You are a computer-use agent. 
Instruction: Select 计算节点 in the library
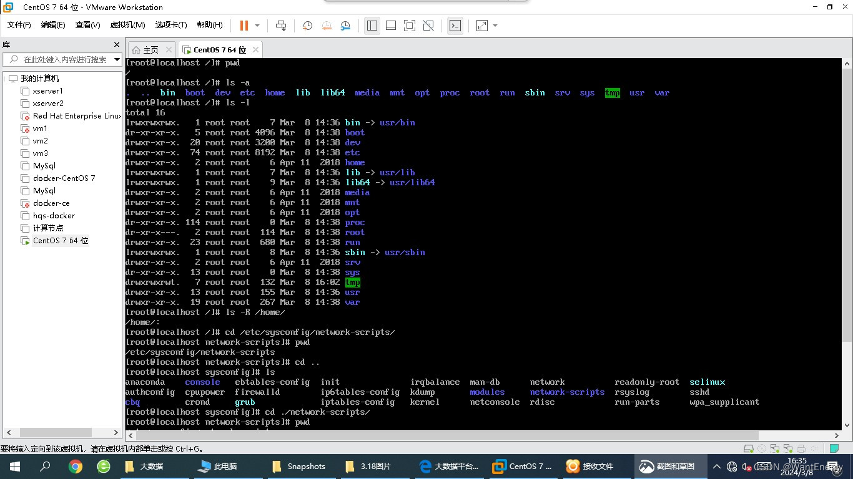pos(42,228)
